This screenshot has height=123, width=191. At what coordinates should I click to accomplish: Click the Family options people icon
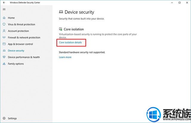click(x=4, y=64)
